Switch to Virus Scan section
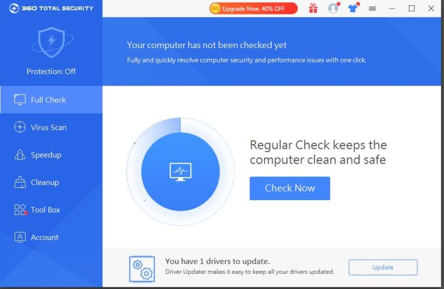Viewport: 444px width, 289px height. click(51, 127)
